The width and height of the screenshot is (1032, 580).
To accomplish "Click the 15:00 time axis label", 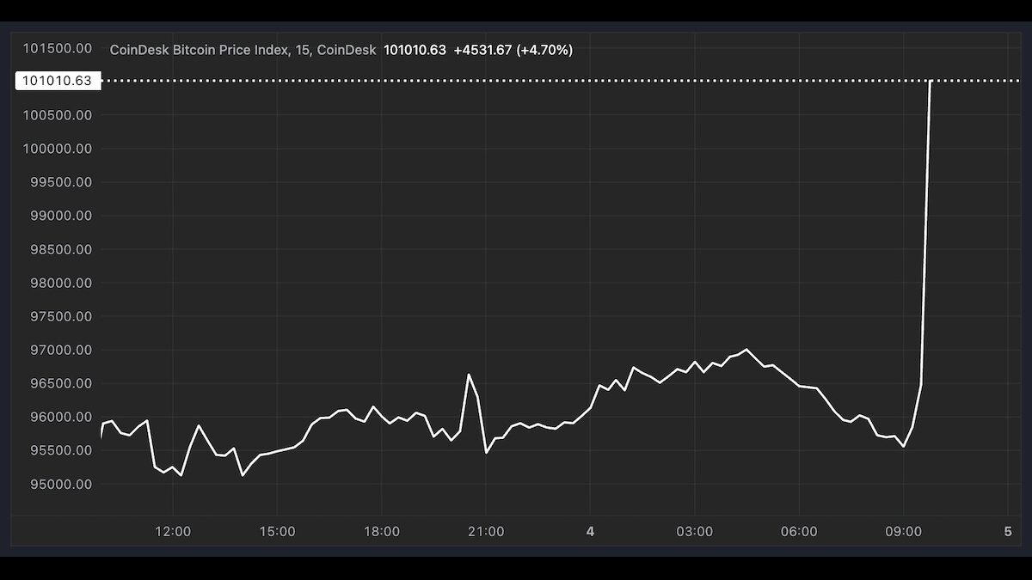I will [277, 532].
